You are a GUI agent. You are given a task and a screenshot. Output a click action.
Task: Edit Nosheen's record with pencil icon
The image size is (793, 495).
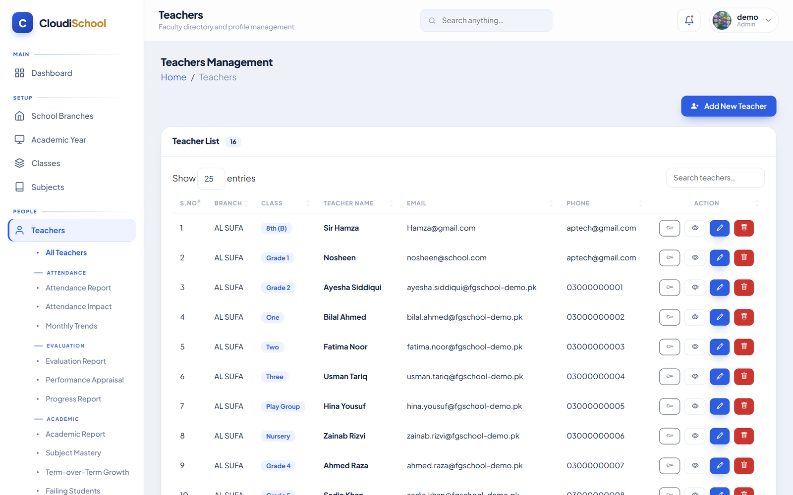pos(720,258)
